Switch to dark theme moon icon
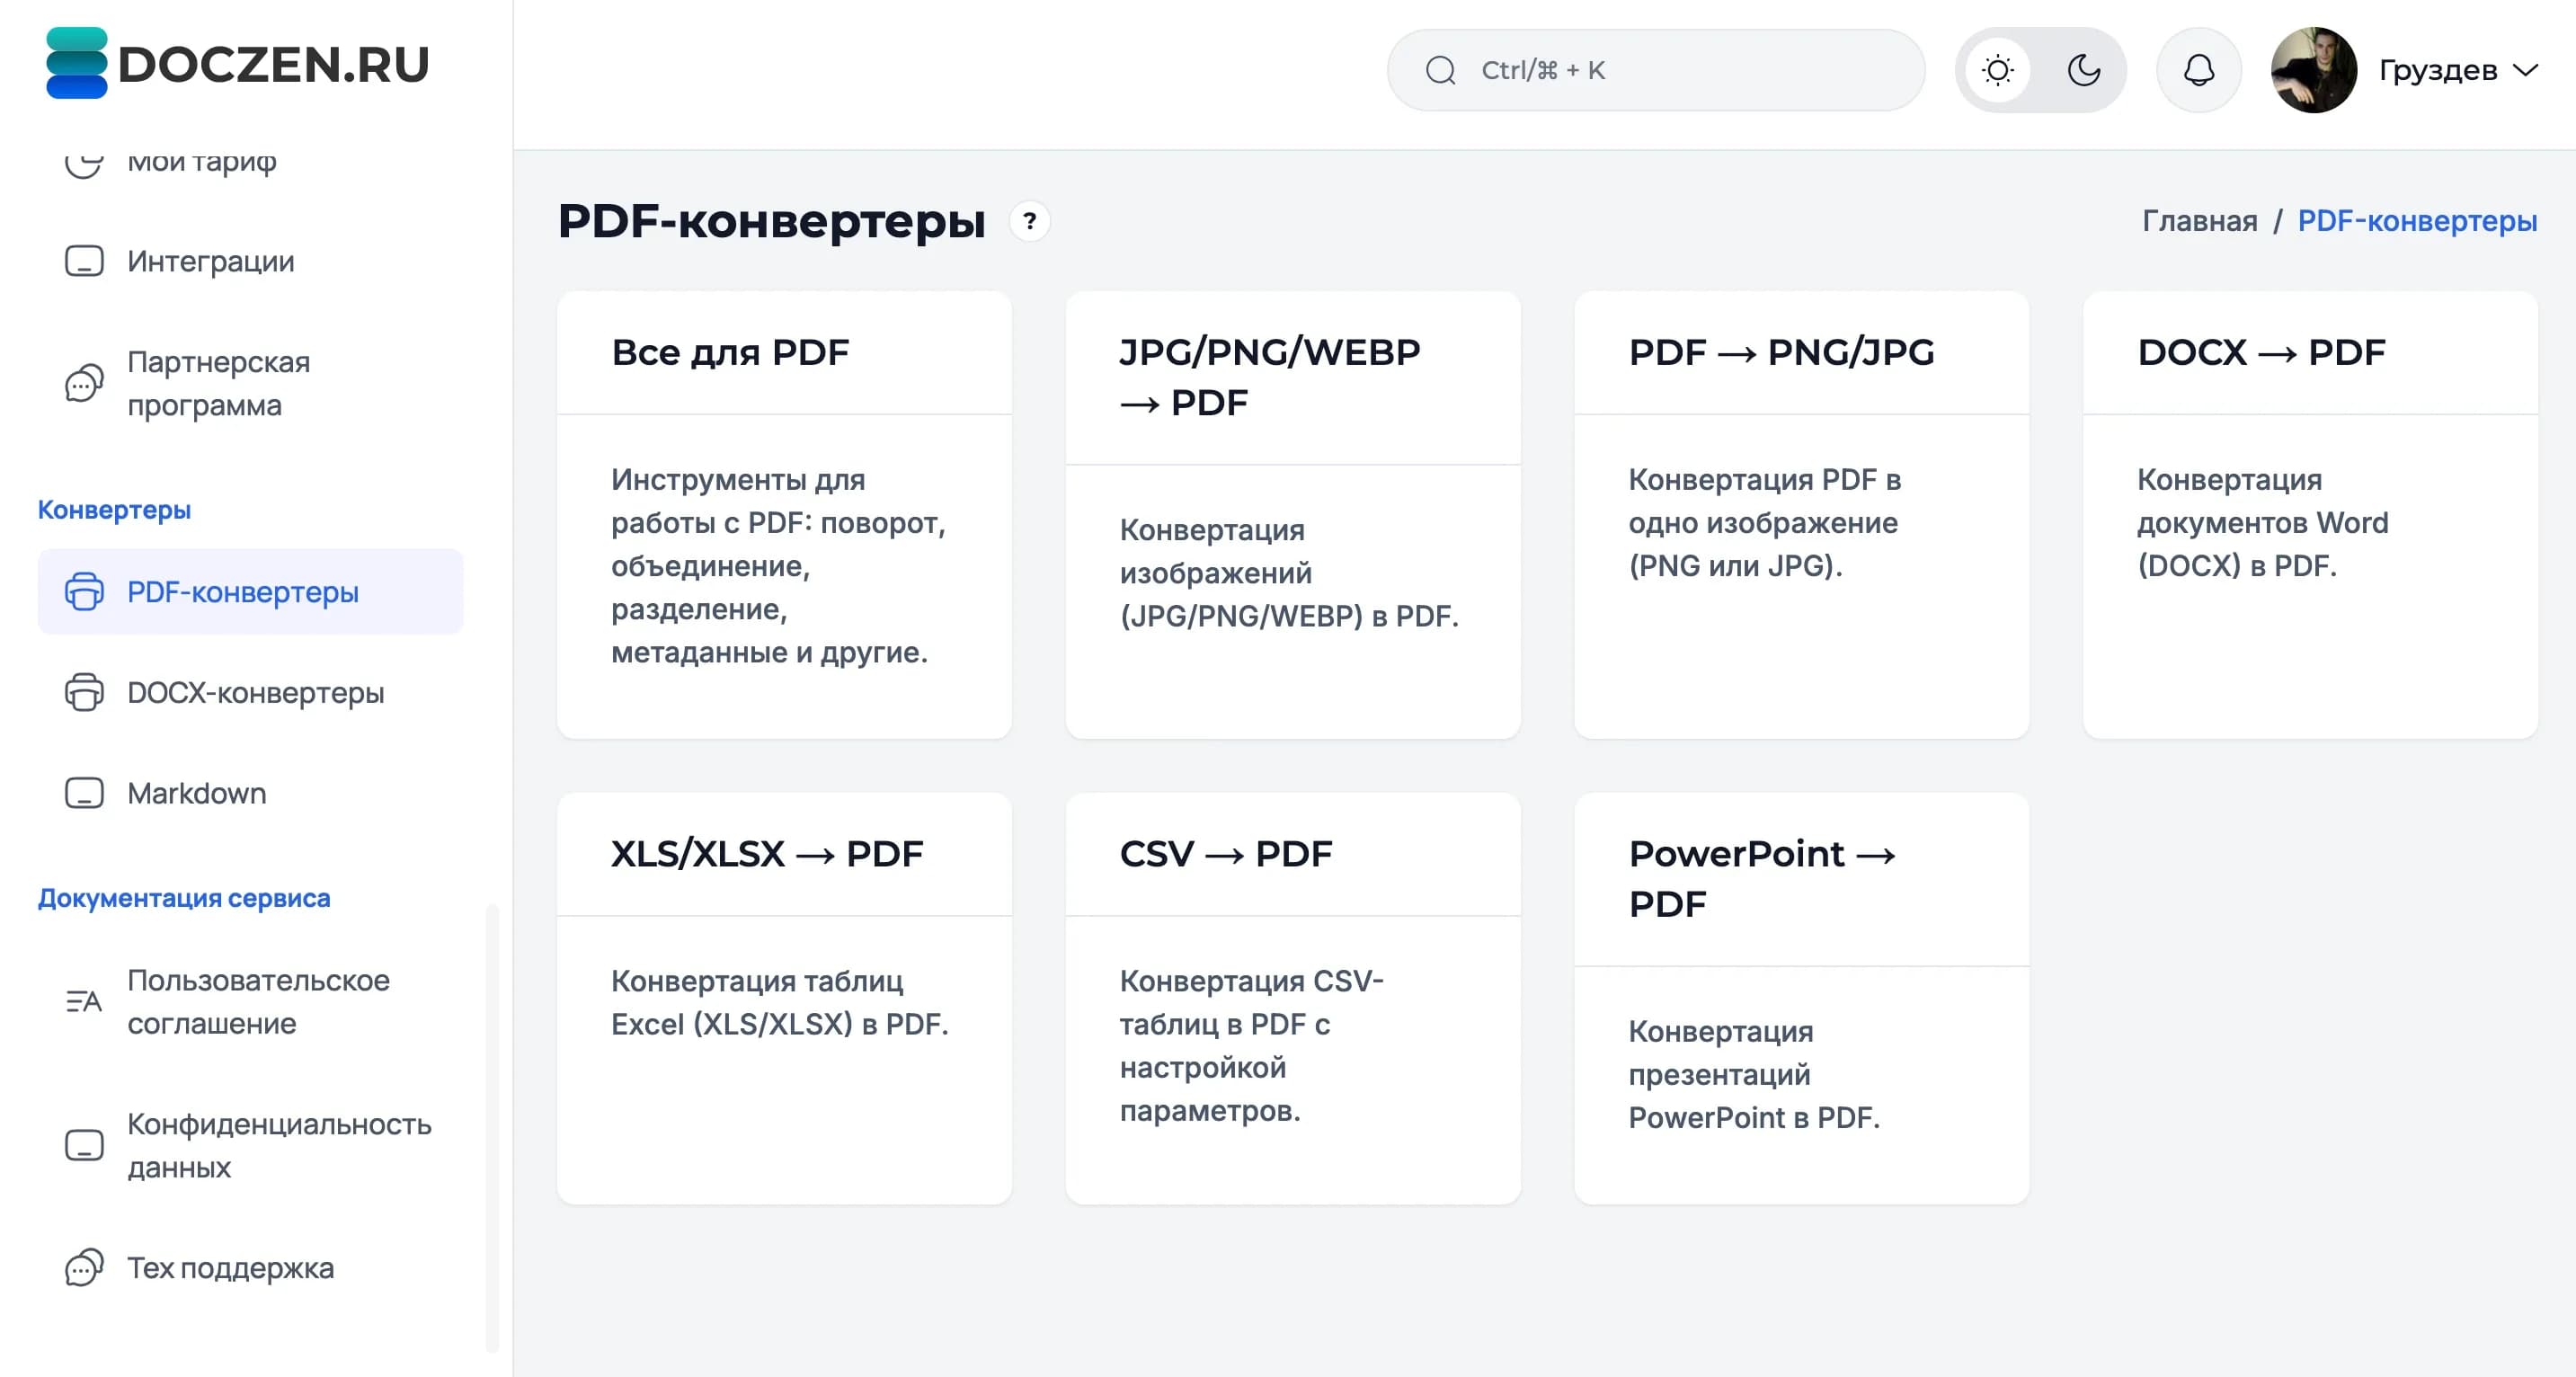Screen dimensions: 2576x1377 2083,70
